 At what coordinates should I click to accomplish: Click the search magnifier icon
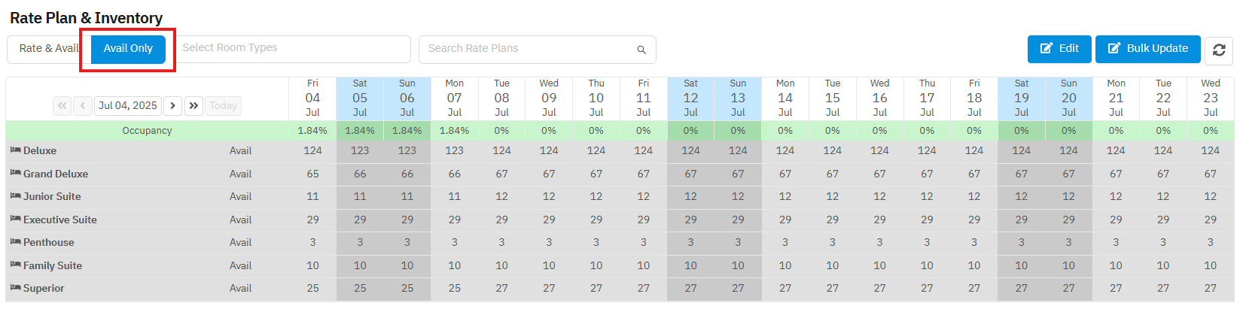641,50
